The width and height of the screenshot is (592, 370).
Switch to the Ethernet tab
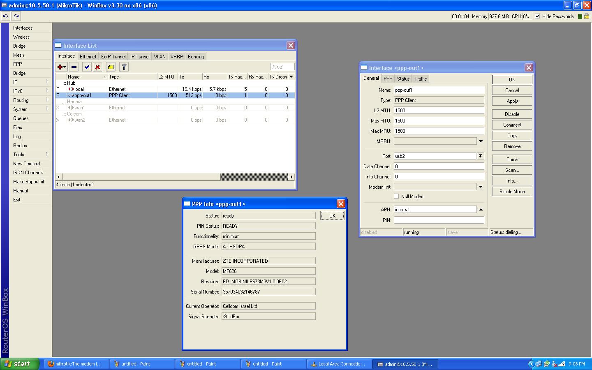coord(88,57)
